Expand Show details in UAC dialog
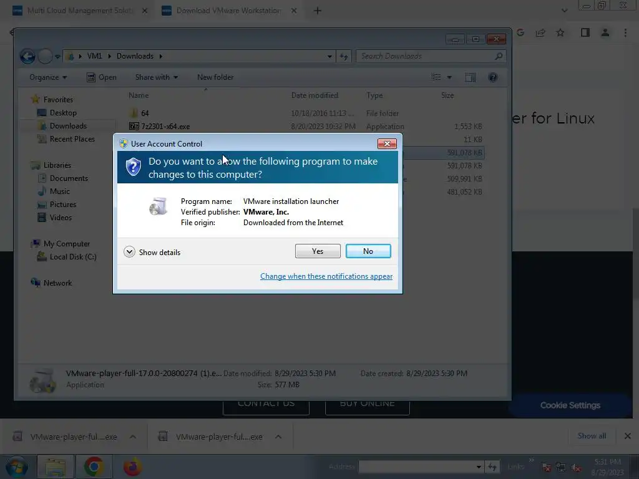 coord(152,252)
